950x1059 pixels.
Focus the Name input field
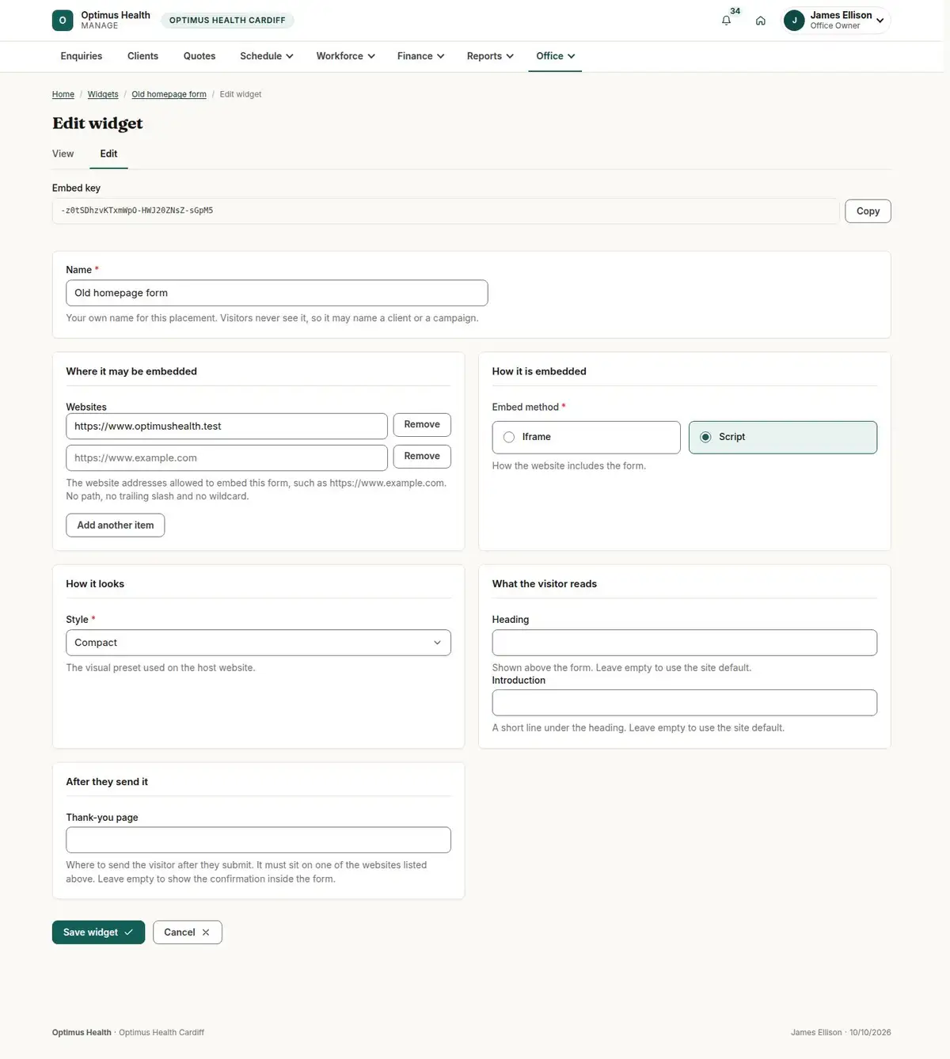pyautogui.click(x=276, y=293)
